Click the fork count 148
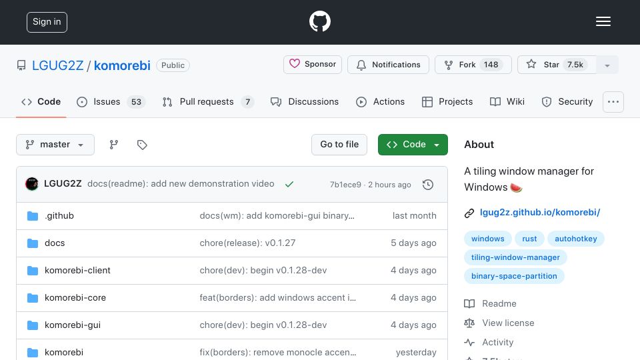The image size is (640, 360). [491, 65]
